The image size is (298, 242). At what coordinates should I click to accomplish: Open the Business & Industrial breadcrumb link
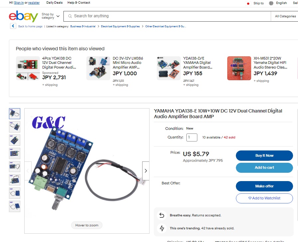click(x=83, y=26)
